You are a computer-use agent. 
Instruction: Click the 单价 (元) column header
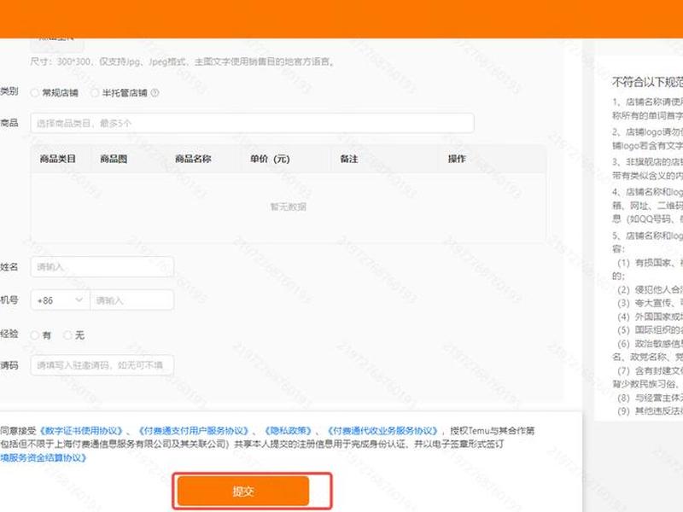tap(270, 159)
